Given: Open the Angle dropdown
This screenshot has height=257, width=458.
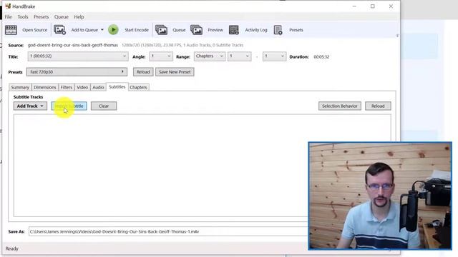Looking at the screenshot, I should (161, 56).
